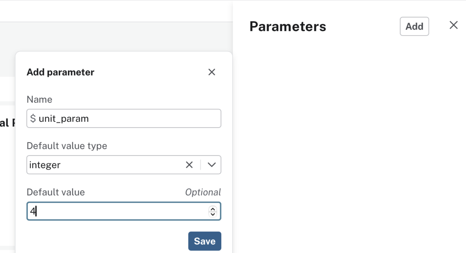Click the Name label above the input
This screenshot has width=466, height=253.
pyautogui.click(x=39, y=99)
